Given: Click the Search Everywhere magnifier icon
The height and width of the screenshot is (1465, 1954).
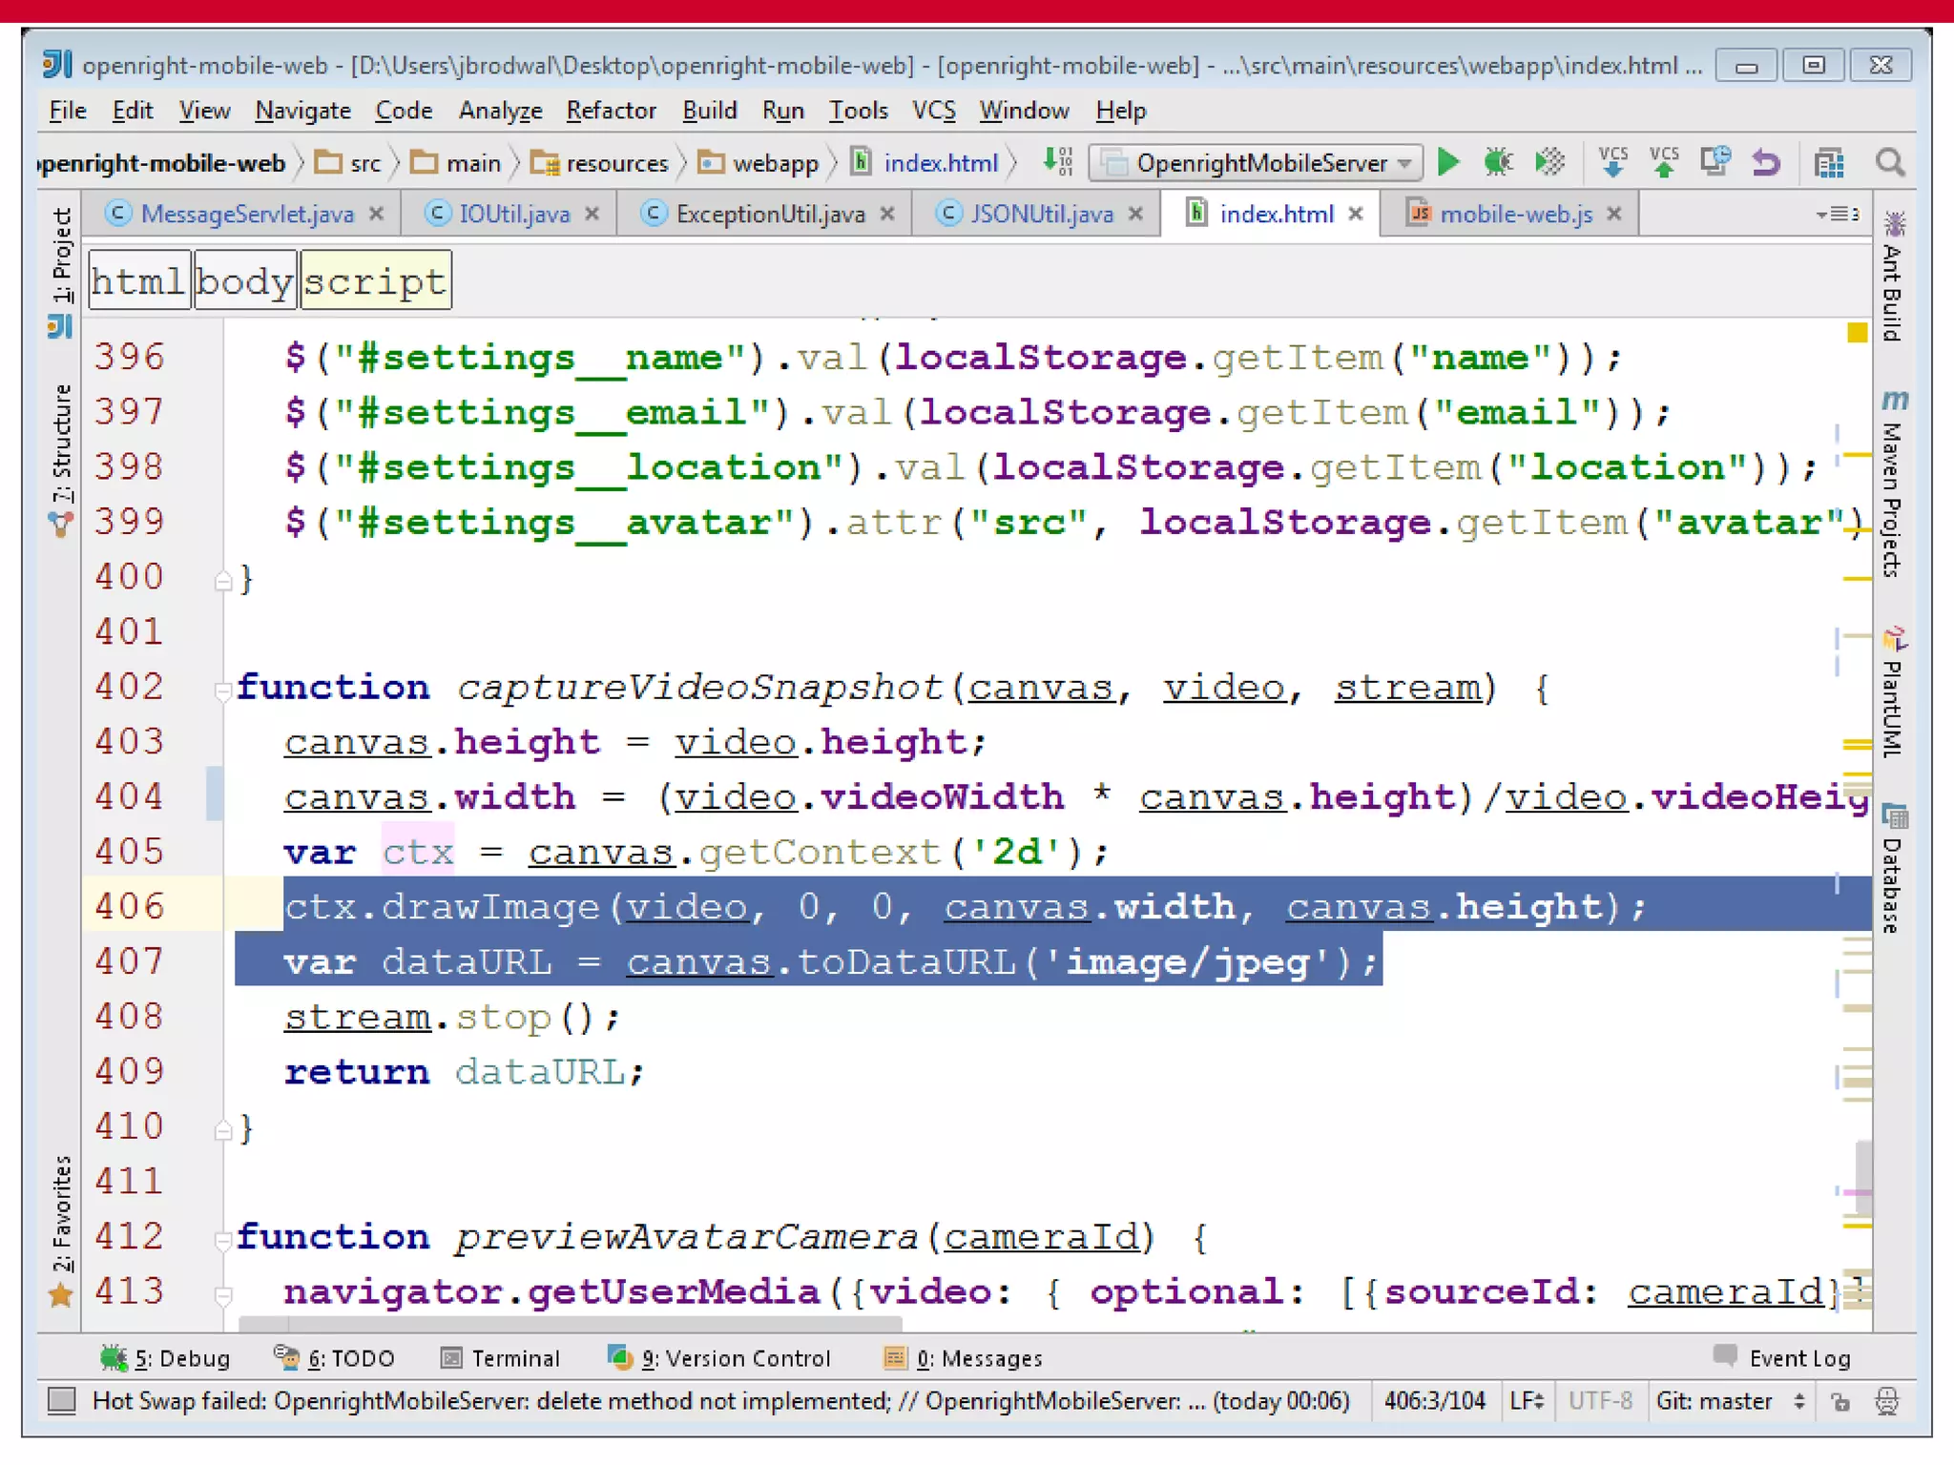Looking at the screenshot, I should click(1889, 162).
